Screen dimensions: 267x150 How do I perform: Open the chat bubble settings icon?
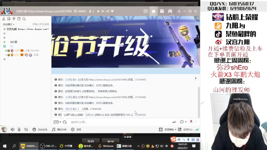(182, 122)
